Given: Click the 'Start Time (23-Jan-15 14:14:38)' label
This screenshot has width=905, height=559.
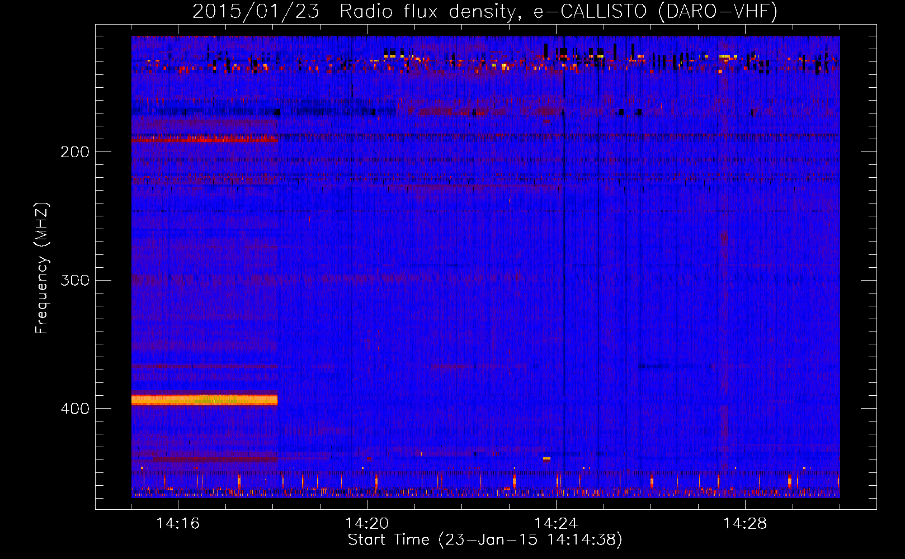Looking at the screenshot, I should pos(485,540).
